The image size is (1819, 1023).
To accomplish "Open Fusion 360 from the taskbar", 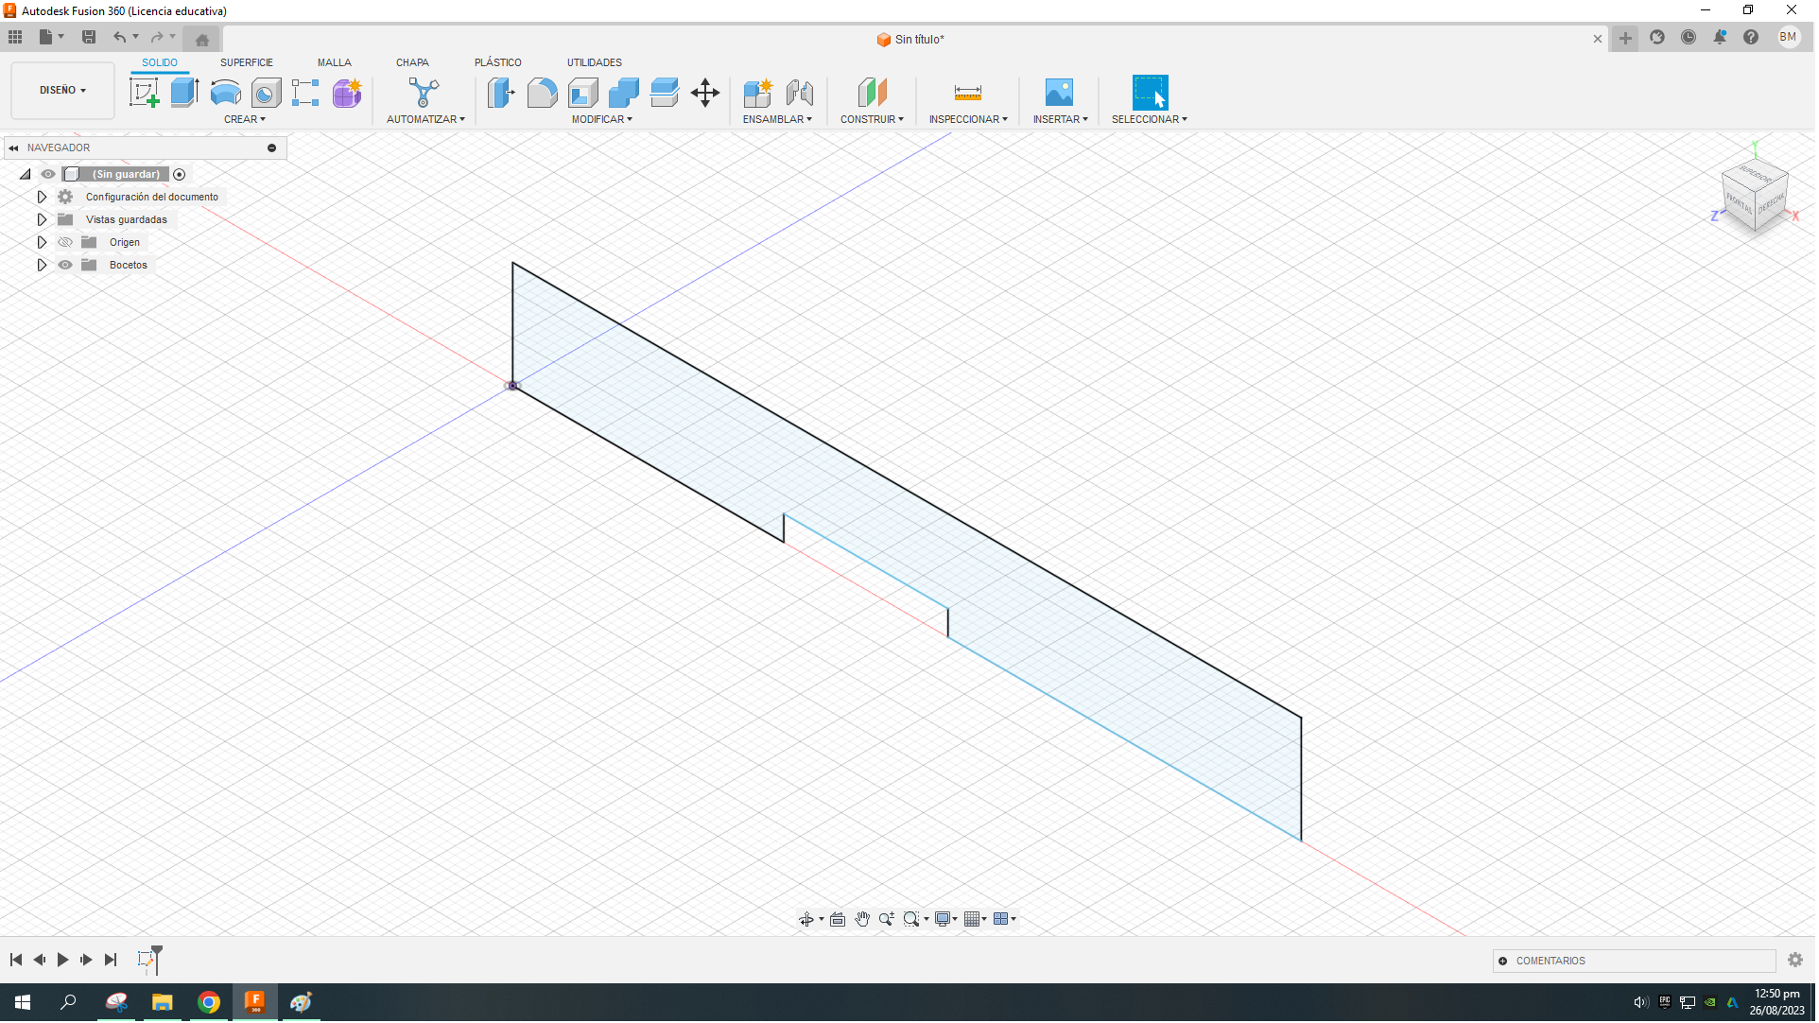I will tap(254, 1001).
